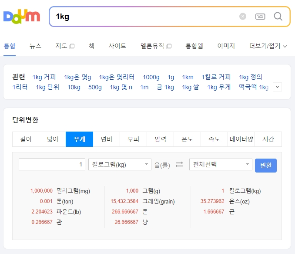
Task: Click the swap units arrows icon
Action: pos(179,165)
